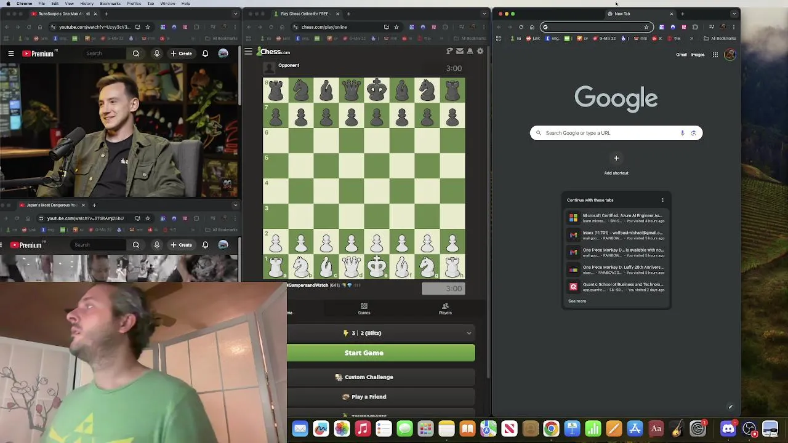The width and height of the screenshot is (788, 443).
Task: Click the Customize Chrome pencil icon
Action: point(730,407)
